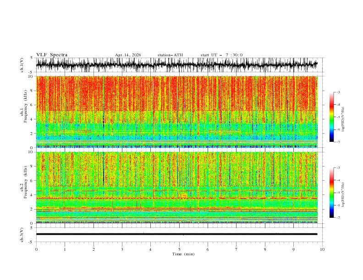
Task: Click the ch.1 voltage waveform trace
Action: point(176,65)
